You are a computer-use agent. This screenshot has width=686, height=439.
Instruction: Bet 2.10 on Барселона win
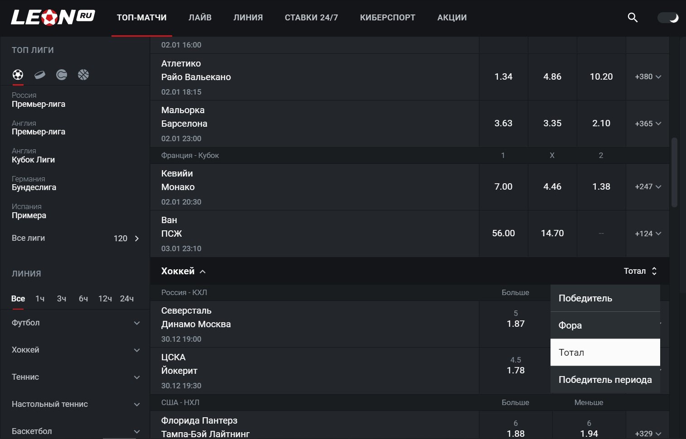pyautogui.click(x=601, y=124)
